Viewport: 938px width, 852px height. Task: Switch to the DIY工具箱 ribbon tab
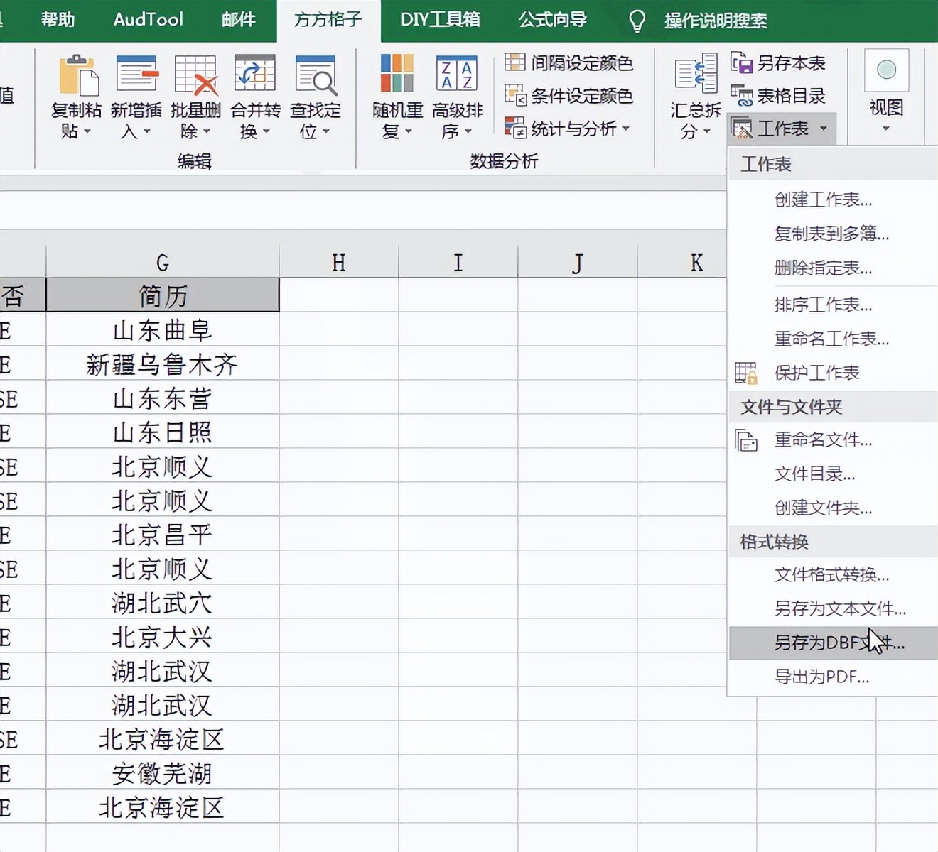[x=438, y=21]
